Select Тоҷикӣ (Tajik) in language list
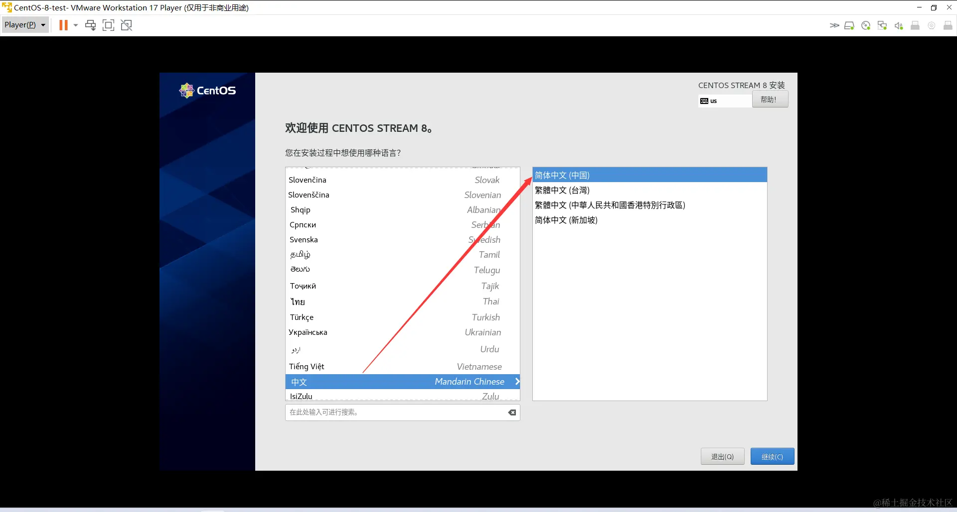957x512 pixels. [x=402, y=286]
